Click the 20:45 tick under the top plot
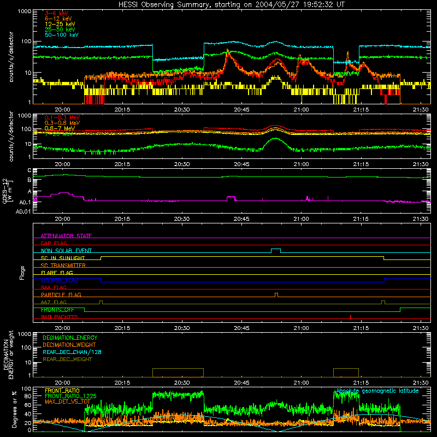The width and height of the screenshot is (437, 437). click(241, 110)
